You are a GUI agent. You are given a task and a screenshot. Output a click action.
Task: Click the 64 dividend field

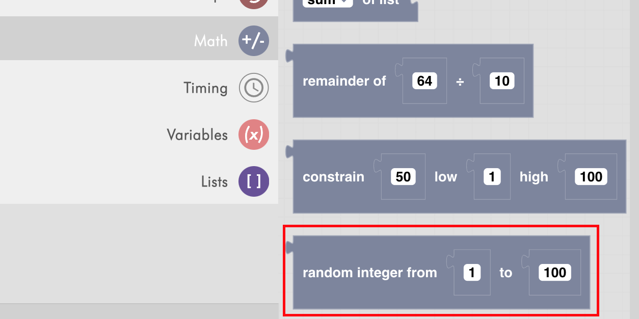pos(424,81)
